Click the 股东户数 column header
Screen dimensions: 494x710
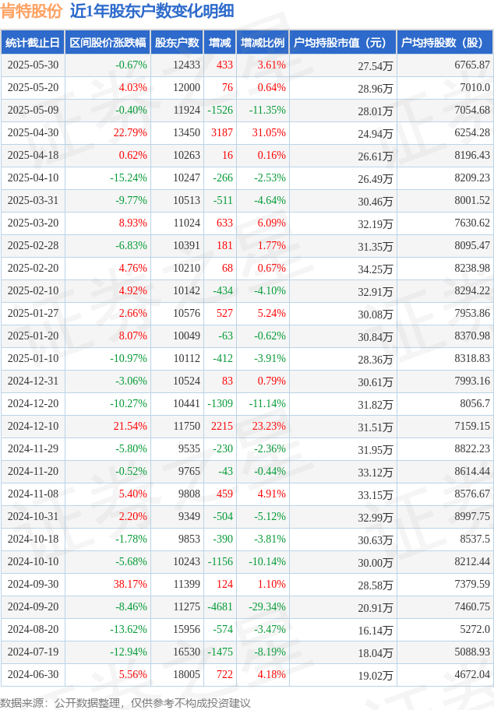pos(177,43)
